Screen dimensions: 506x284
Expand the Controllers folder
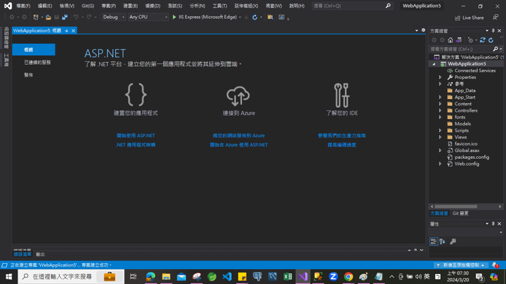[440, 110]
